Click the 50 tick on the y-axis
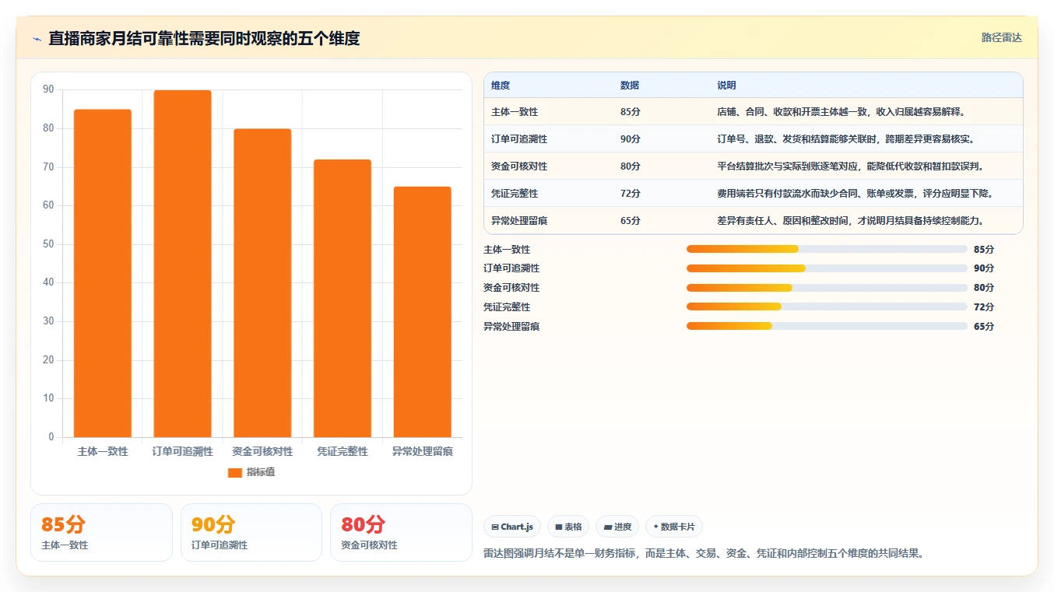Image resolution: width=1054 pixels, height=592 pixels. (49, 244)
